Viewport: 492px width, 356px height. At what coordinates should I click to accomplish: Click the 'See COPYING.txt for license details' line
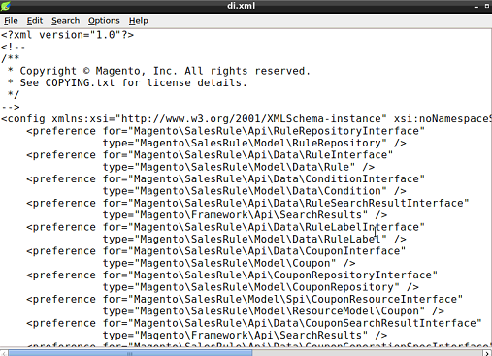point(127,82)
